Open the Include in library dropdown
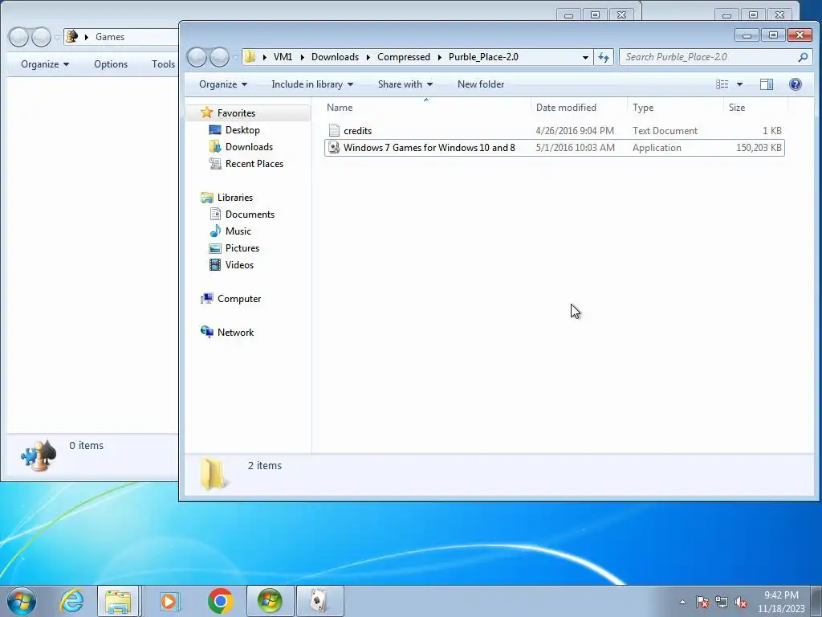 (x=312, y=84)
